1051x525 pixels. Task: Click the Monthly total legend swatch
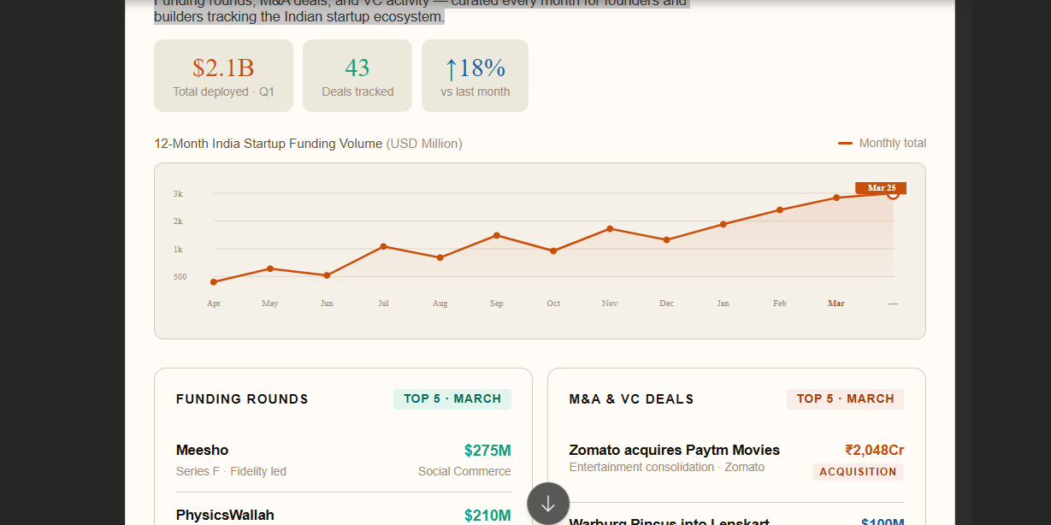point(845,144)
